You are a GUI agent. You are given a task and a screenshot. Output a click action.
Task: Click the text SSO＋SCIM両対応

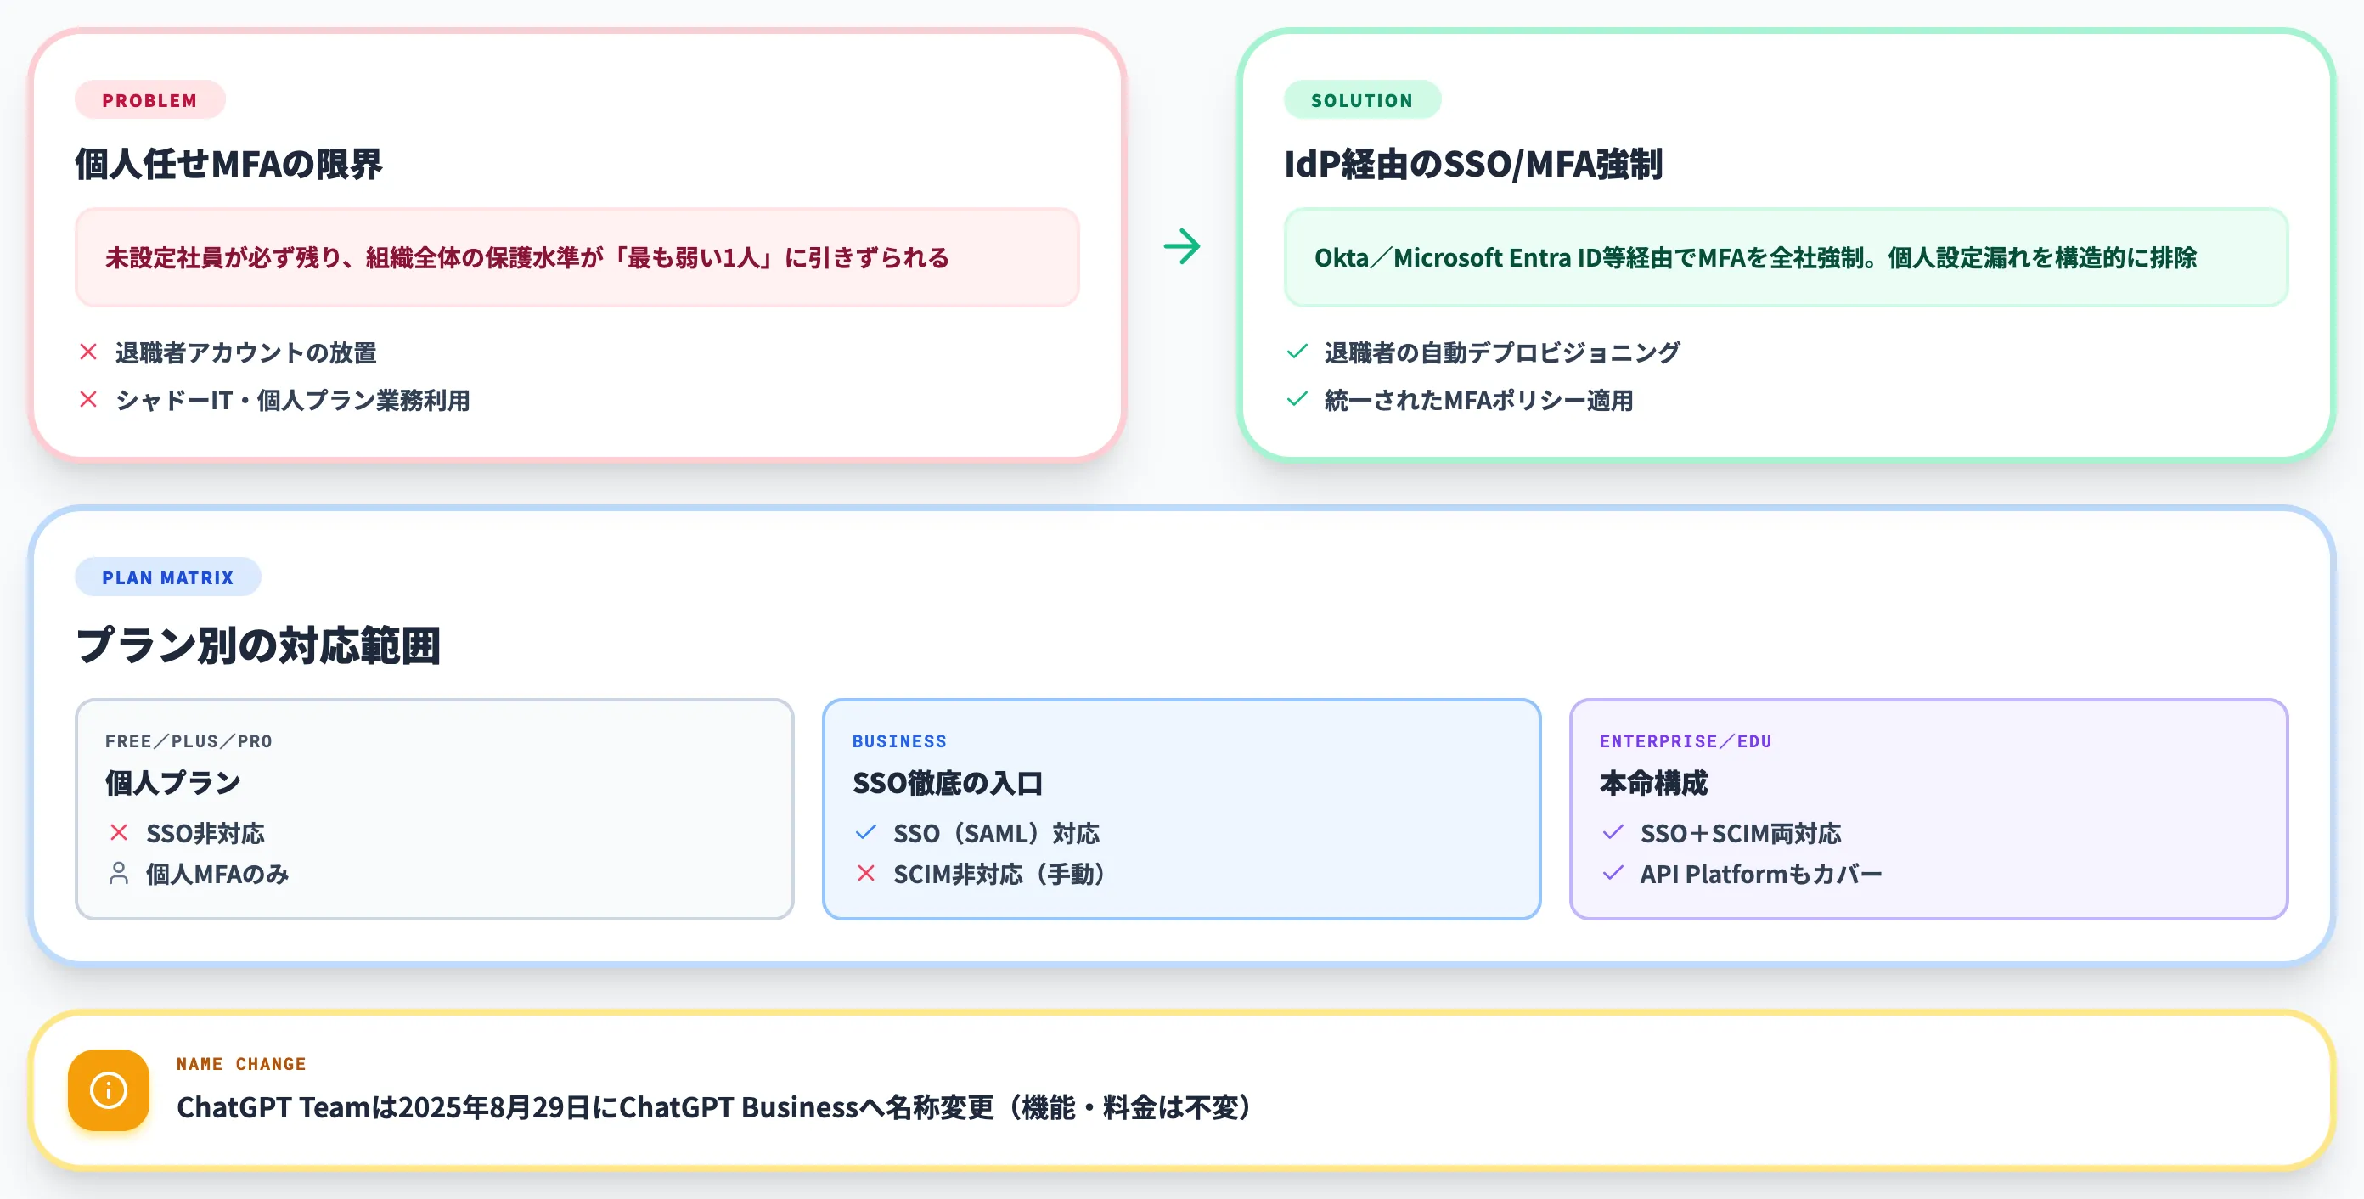tap(1740, 833)
